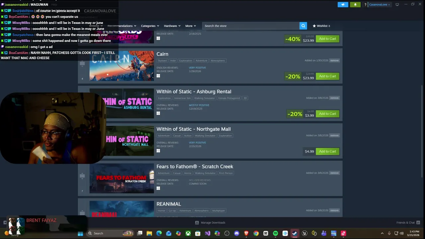Remove Ashburg Rental from wishlist
The width and height of the screenshot is (425, 239).
334,98
